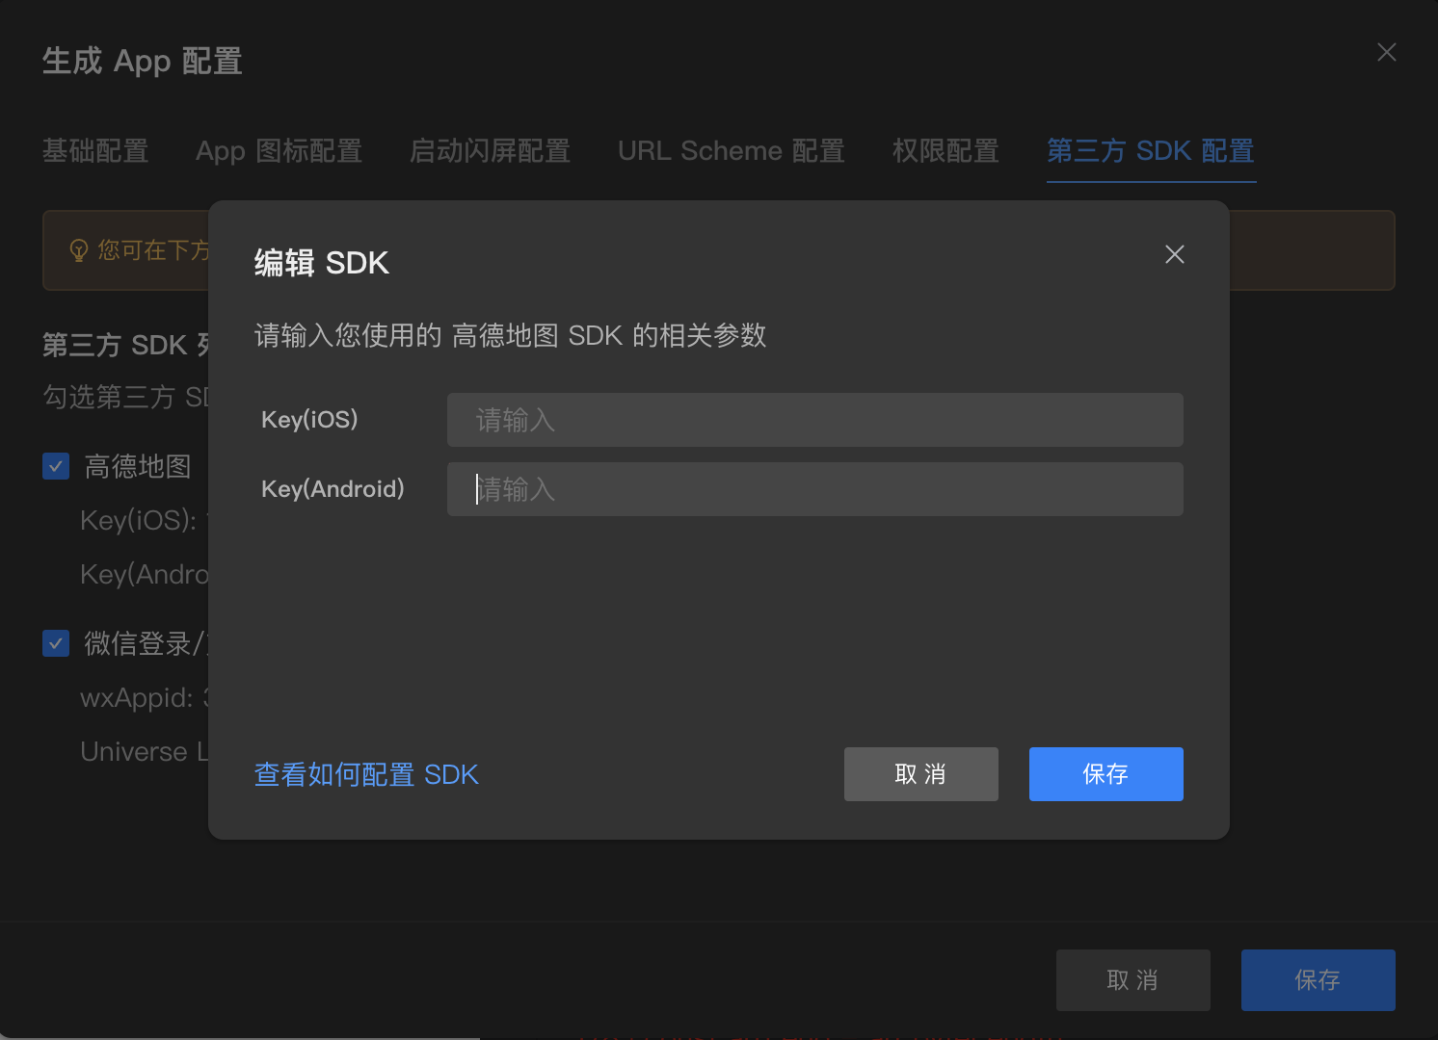Open the App 图标配置 tab
1438x1040 pixels.
pyautogui.click(x=279, y=151)
